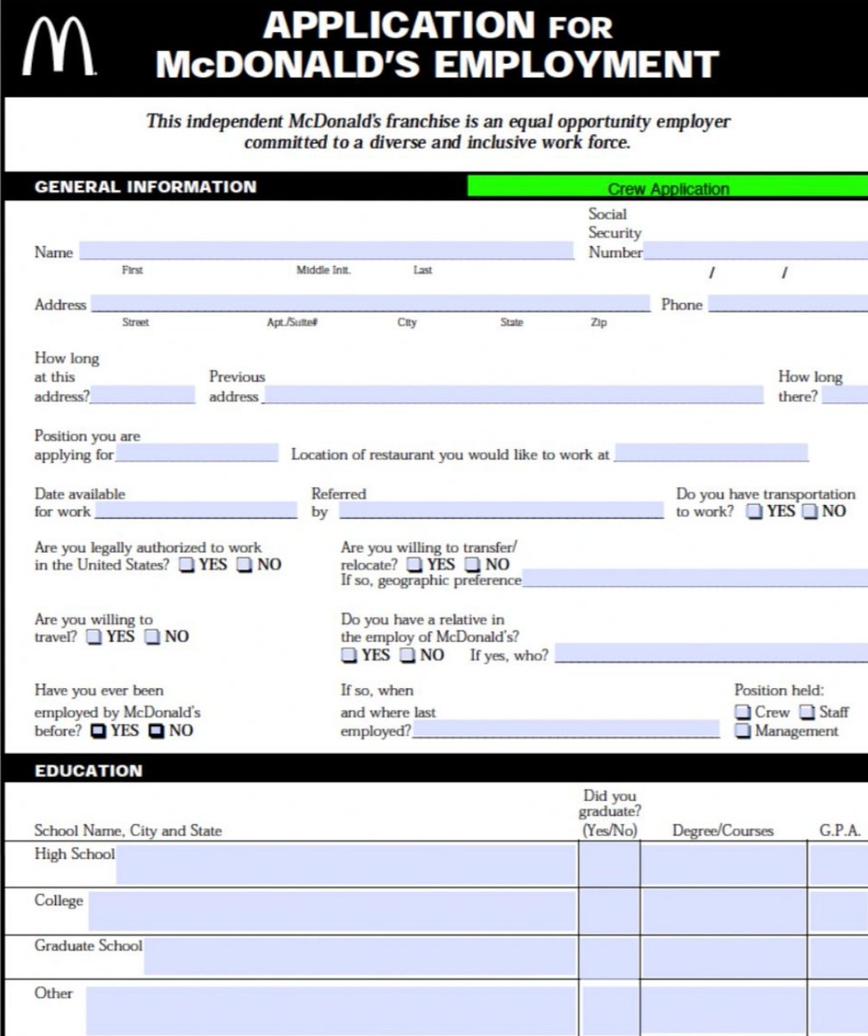
Task: Click the 'If yes, who?' field
Action: point(711,654)
